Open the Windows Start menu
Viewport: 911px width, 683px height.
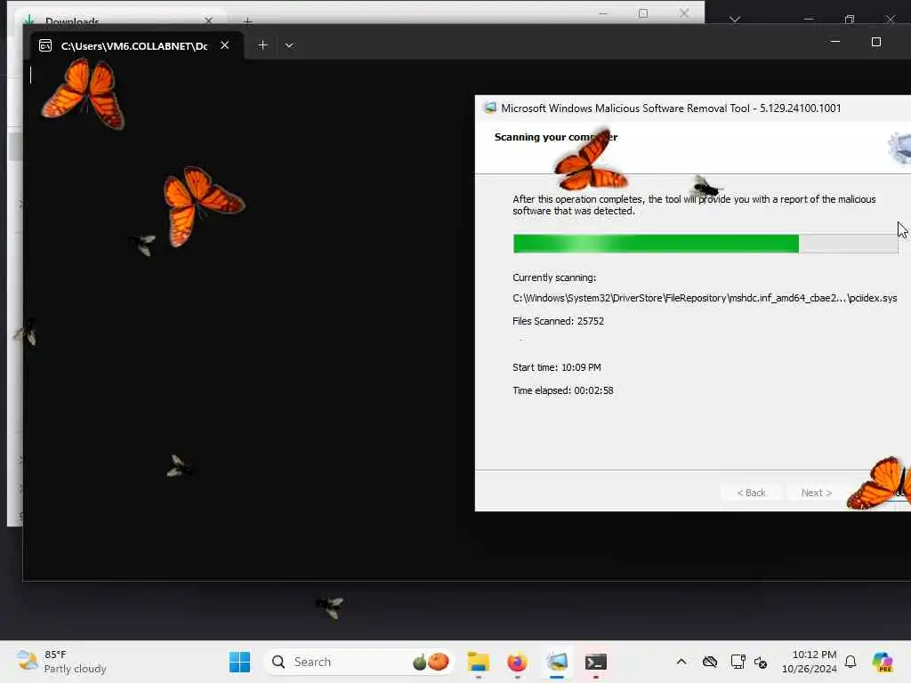[x=239, y=662]
